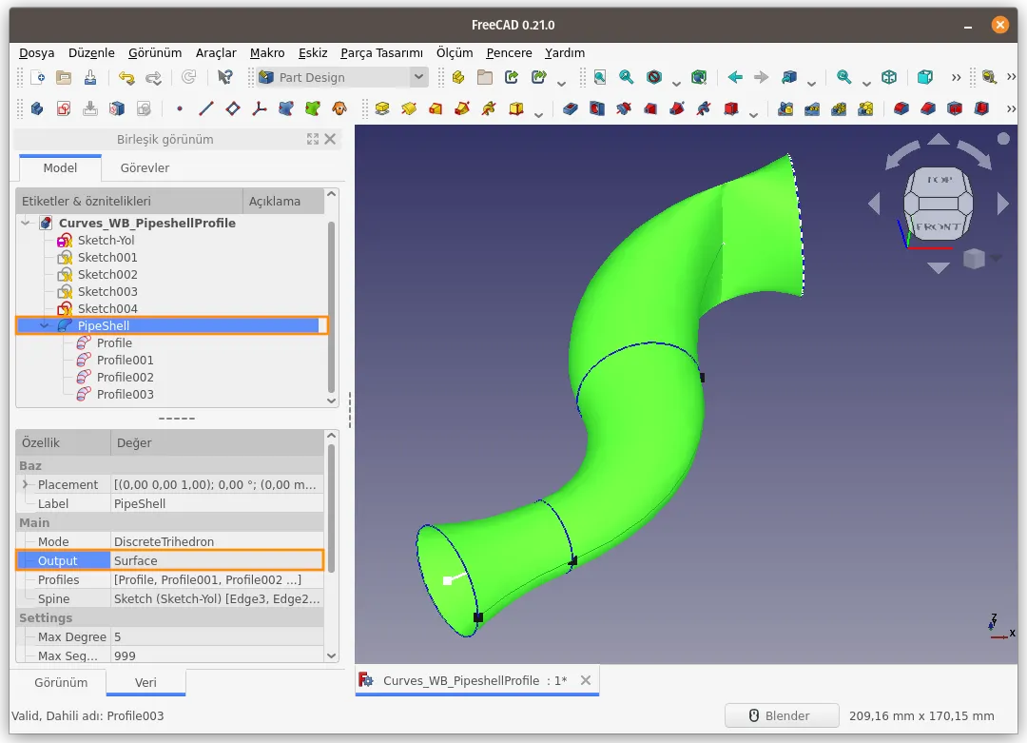Float the Birleşik görünüm panel
1027x743 pixels.
(313, 139)
